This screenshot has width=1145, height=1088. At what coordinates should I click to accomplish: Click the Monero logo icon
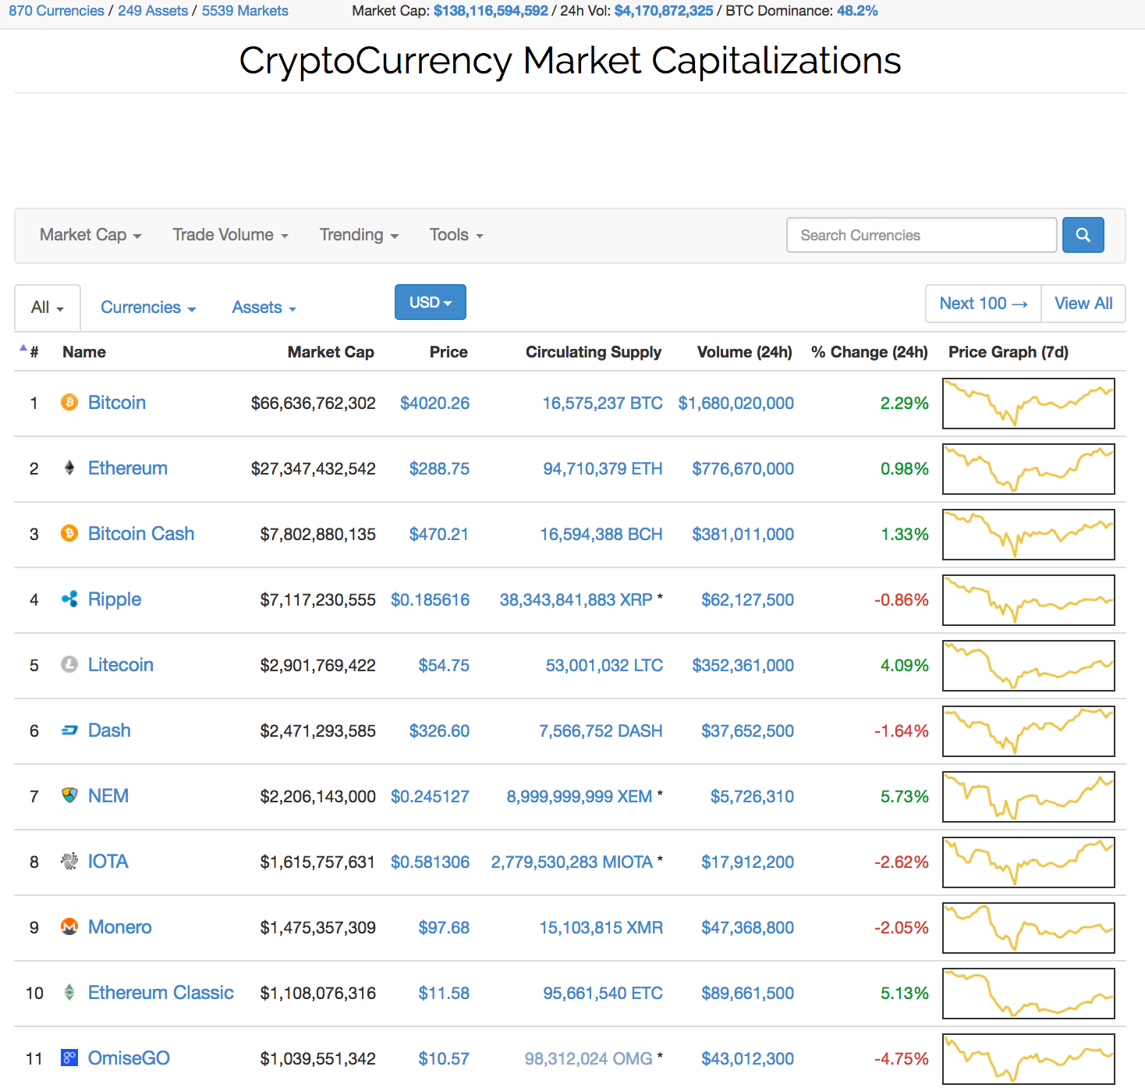(69, 927)
